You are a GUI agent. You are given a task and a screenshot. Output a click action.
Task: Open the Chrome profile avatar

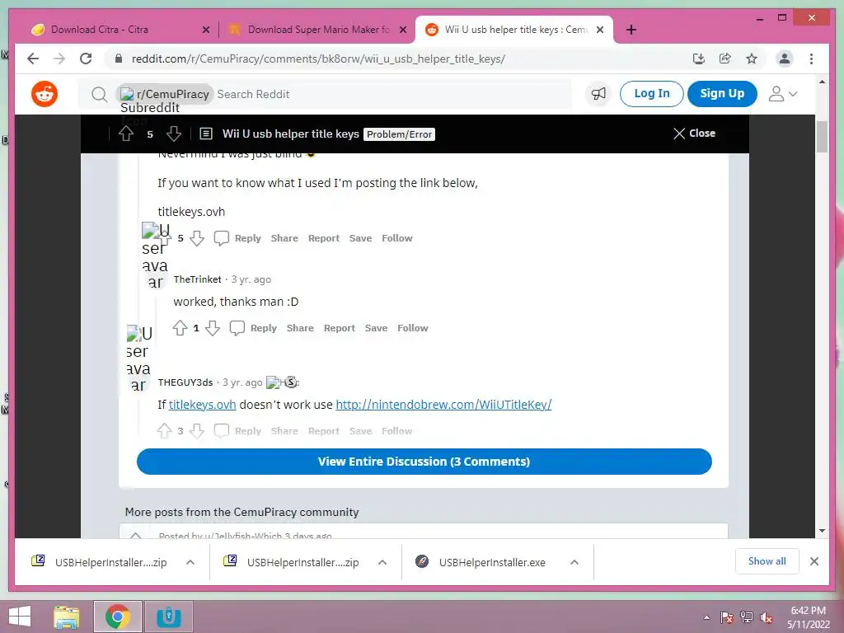coord(785,59)
